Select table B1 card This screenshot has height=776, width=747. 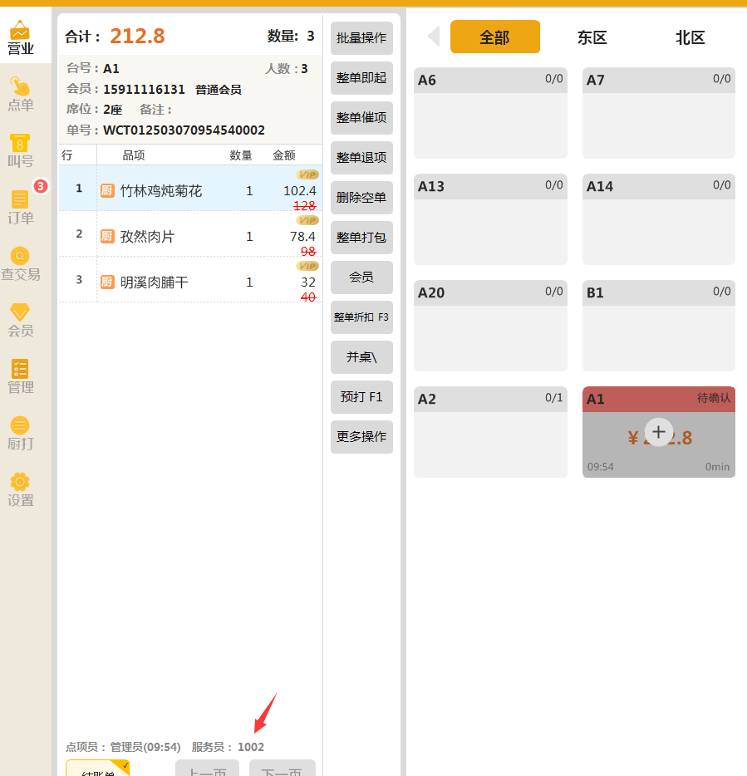click(x=659, y=326)
